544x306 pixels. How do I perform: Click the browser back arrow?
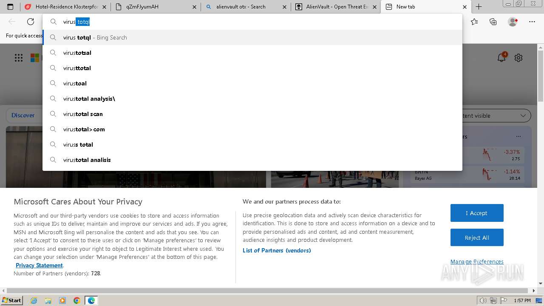(12, 22)
